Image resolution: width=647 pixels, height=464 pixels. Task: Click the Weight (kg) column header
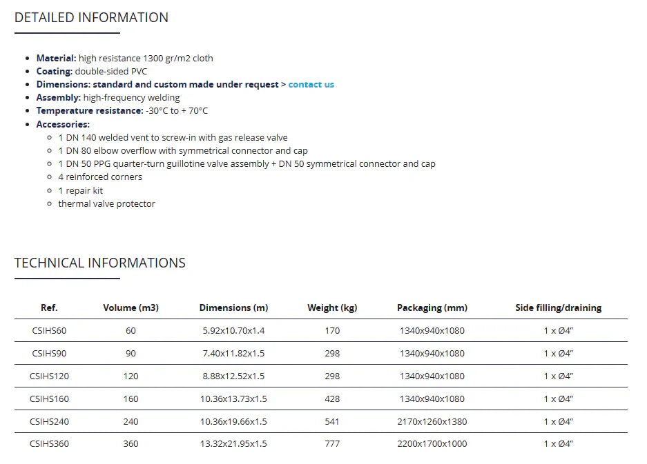coord(332,307)
